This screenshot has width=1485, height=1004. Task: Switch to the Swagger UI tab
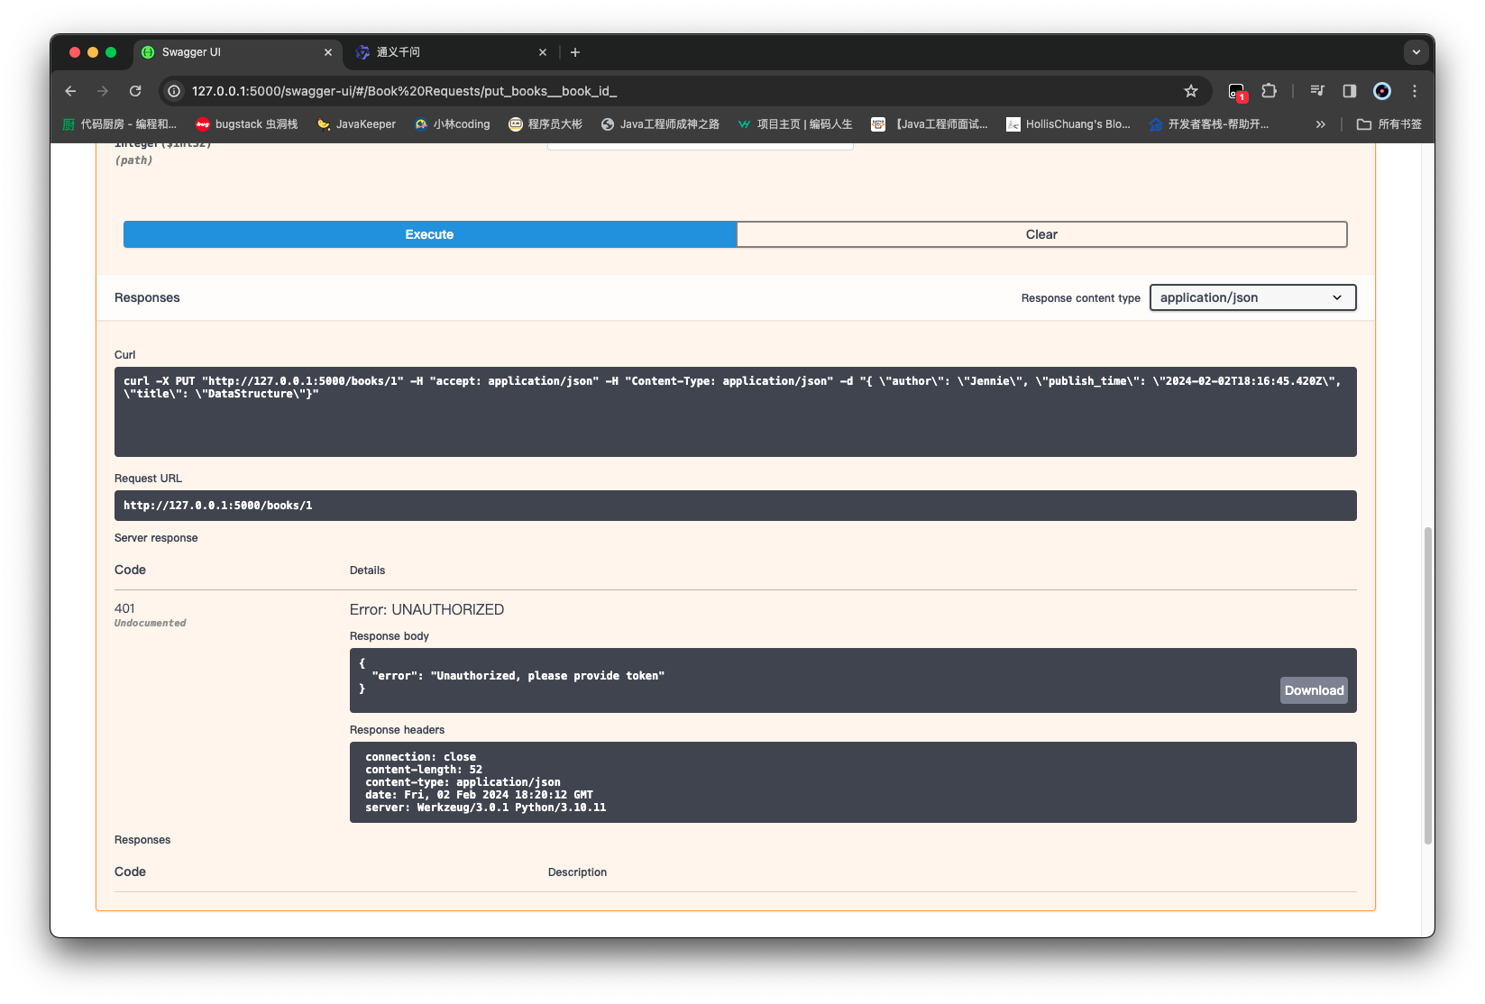pyautogui.click(x=240, y=52)
